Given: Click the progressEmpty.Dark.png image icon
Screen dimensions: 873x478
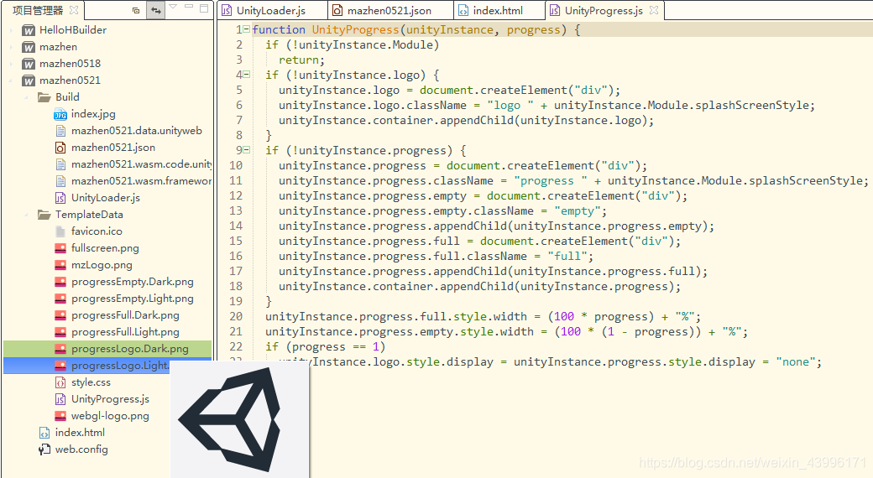Looking at the screenshot, I should [60, 282].
